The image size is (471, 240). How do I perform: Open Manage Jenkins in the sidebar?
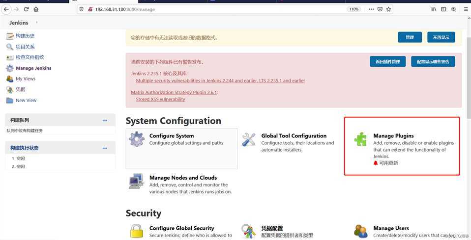[x=33, y=68]
